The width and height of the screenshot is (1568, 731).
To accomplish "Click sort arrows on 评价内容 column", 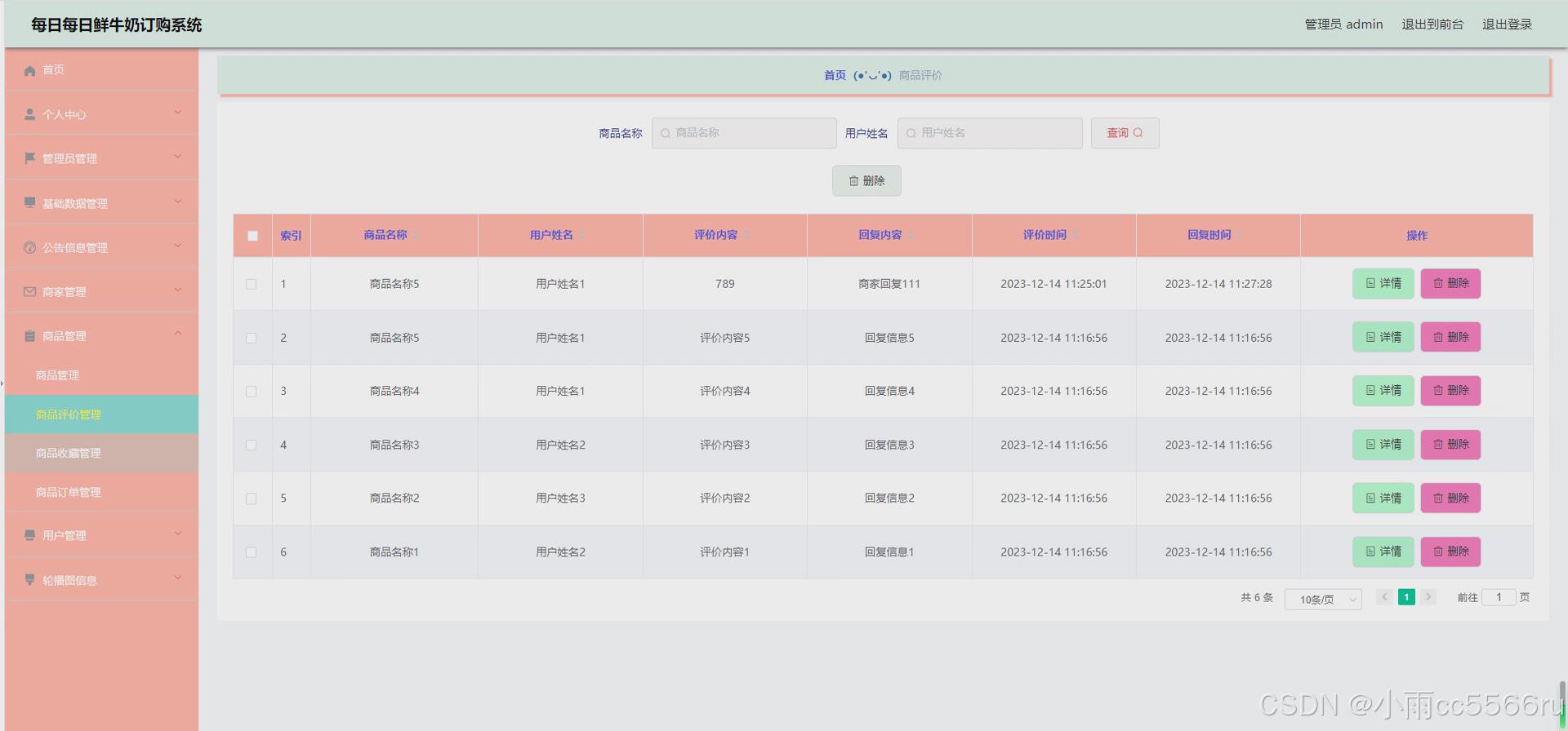I will pos(746,235).
